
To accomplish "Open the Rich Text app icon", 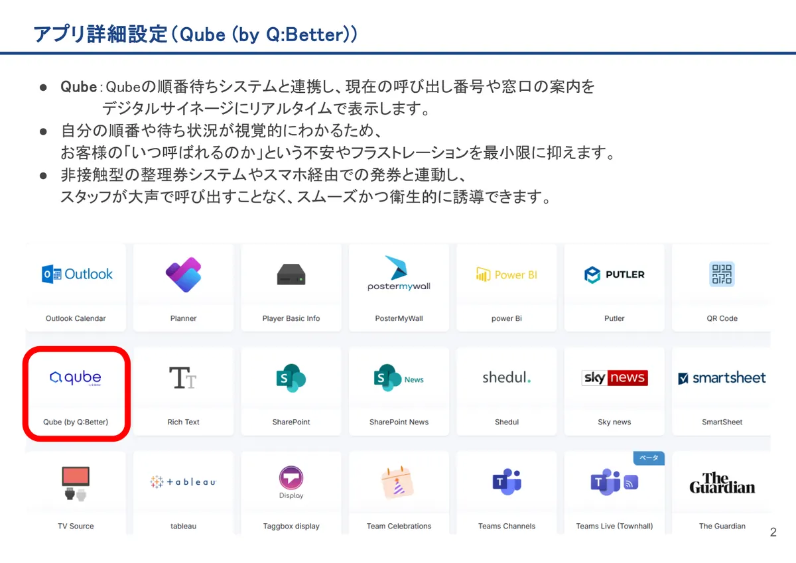I will [183, 377].
